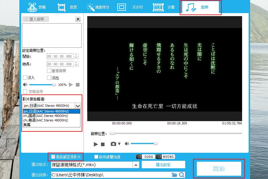Click the 開始 start time input field
This screenshot has height=179, width=268.
click(x=60, y=56)
